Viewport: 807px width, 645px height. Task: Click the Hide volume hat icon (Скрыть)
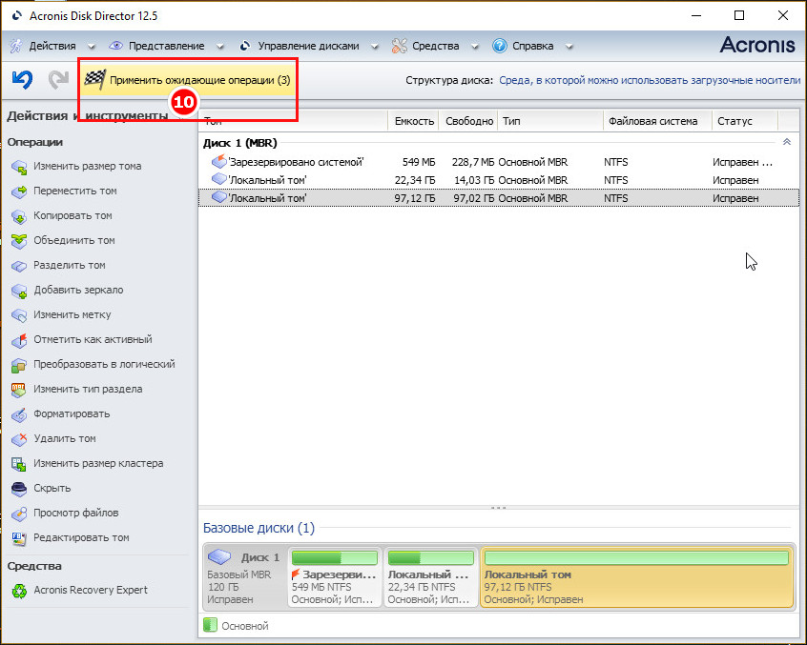pyautogui.click(x=19, y=488)
